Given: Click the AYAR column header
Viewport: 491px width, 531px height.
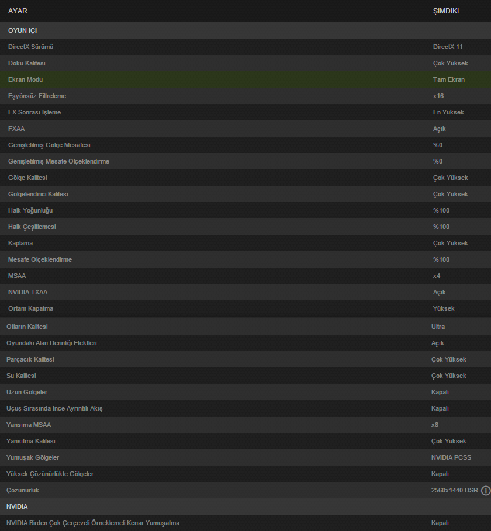Looking at the screenshot, I should [x=18, y=11].
